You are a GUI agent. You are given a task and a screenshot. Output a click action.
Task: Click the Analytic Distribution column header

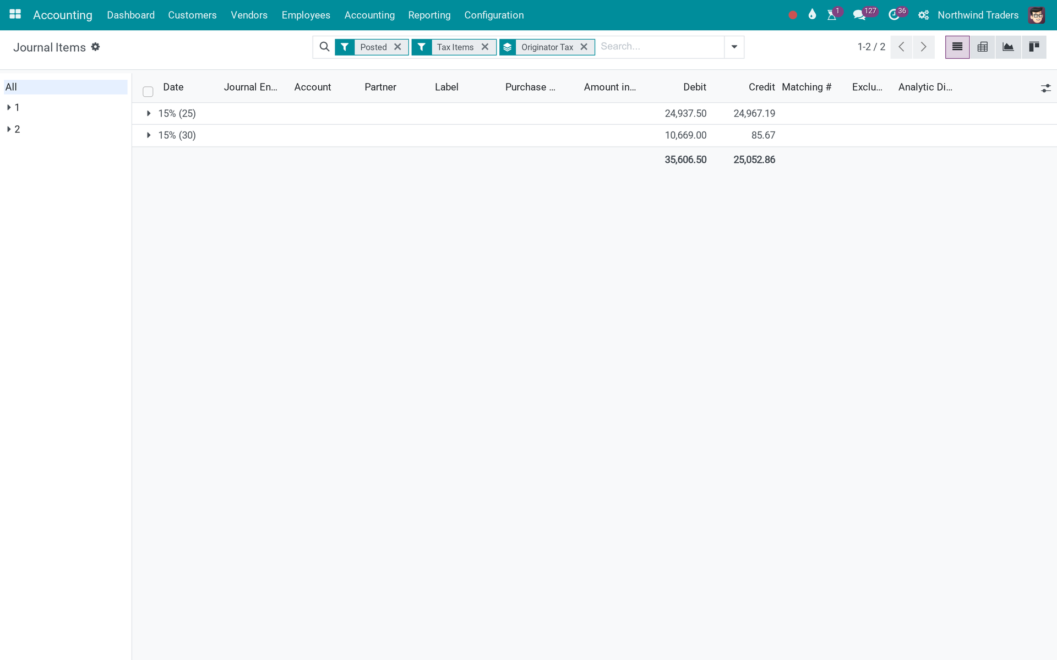tap(925, 87)
